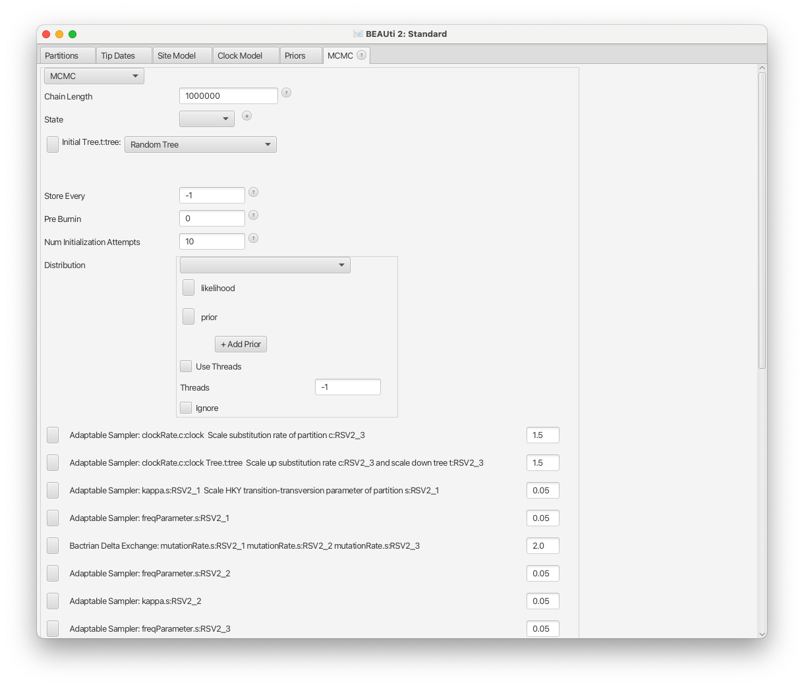Click the Chain Length input field

pos(229,96)
